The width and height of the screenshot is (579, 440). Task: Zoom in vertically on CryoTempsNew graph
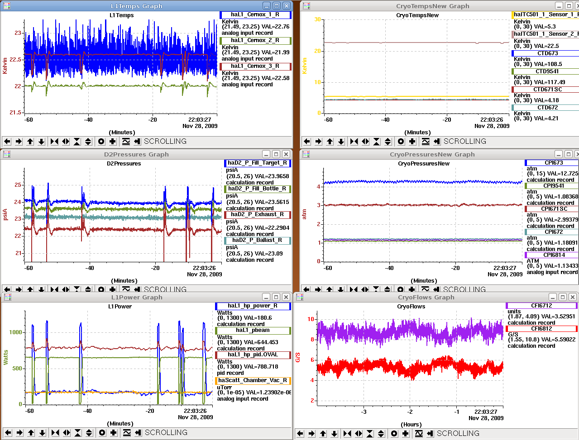tap(377, 142)
